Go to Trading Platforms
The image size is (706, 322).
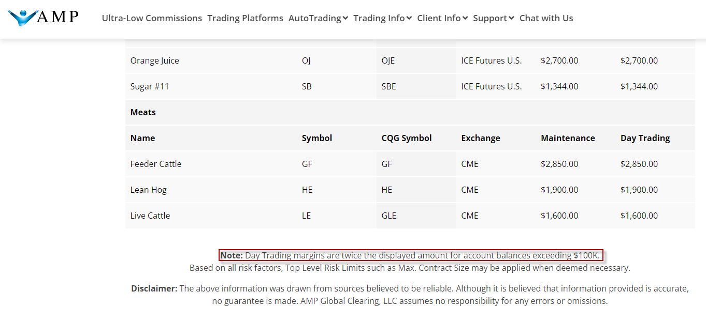[245, 18]
